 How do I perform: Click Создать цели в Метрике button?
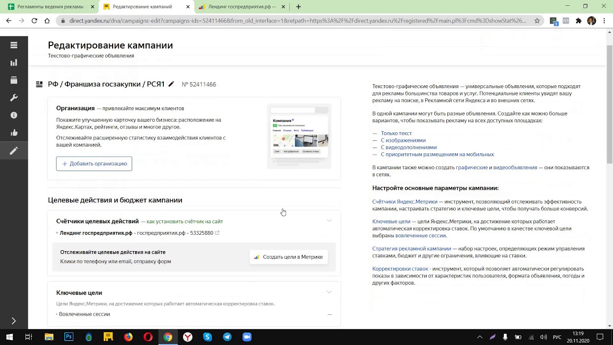pos(288,257)
